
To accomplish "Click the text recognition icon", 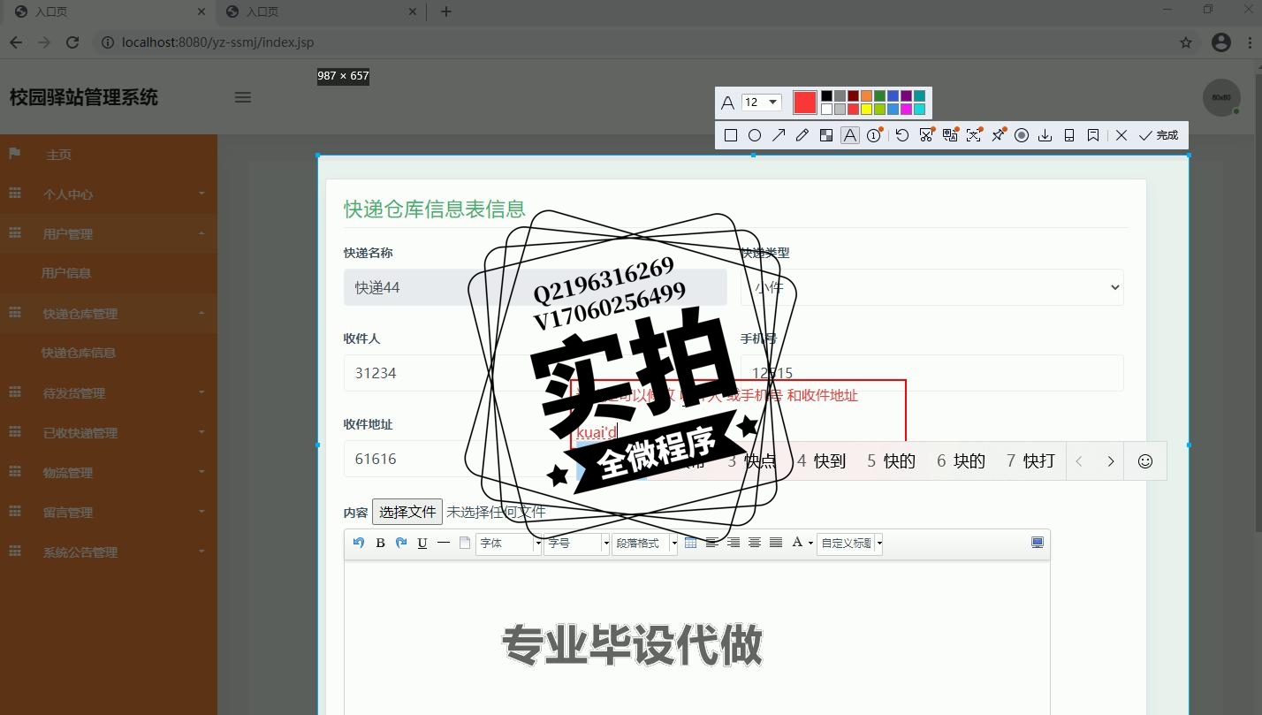I will point(974,135).
